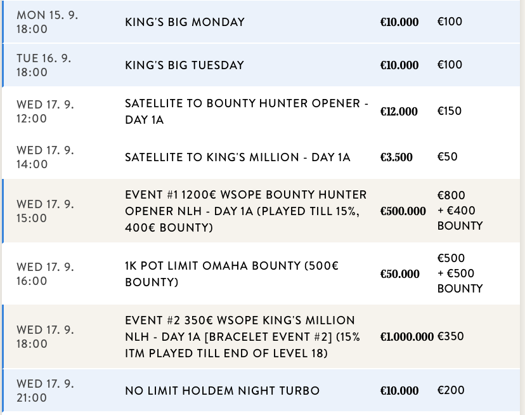Click the €1.000.000 guaranteed prize amount
Image resolution: width=525 pixels, height=415 pixels.
click(x=406, y=336)
